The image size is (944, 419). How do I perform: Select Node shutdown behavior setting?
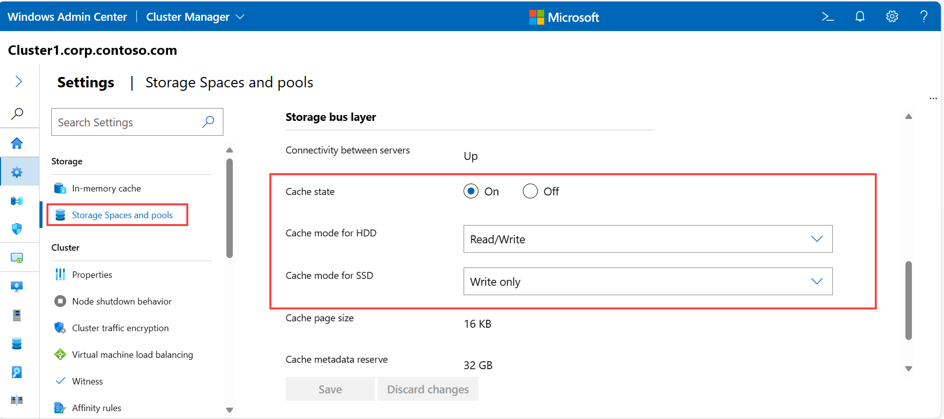tap(122, 302)
